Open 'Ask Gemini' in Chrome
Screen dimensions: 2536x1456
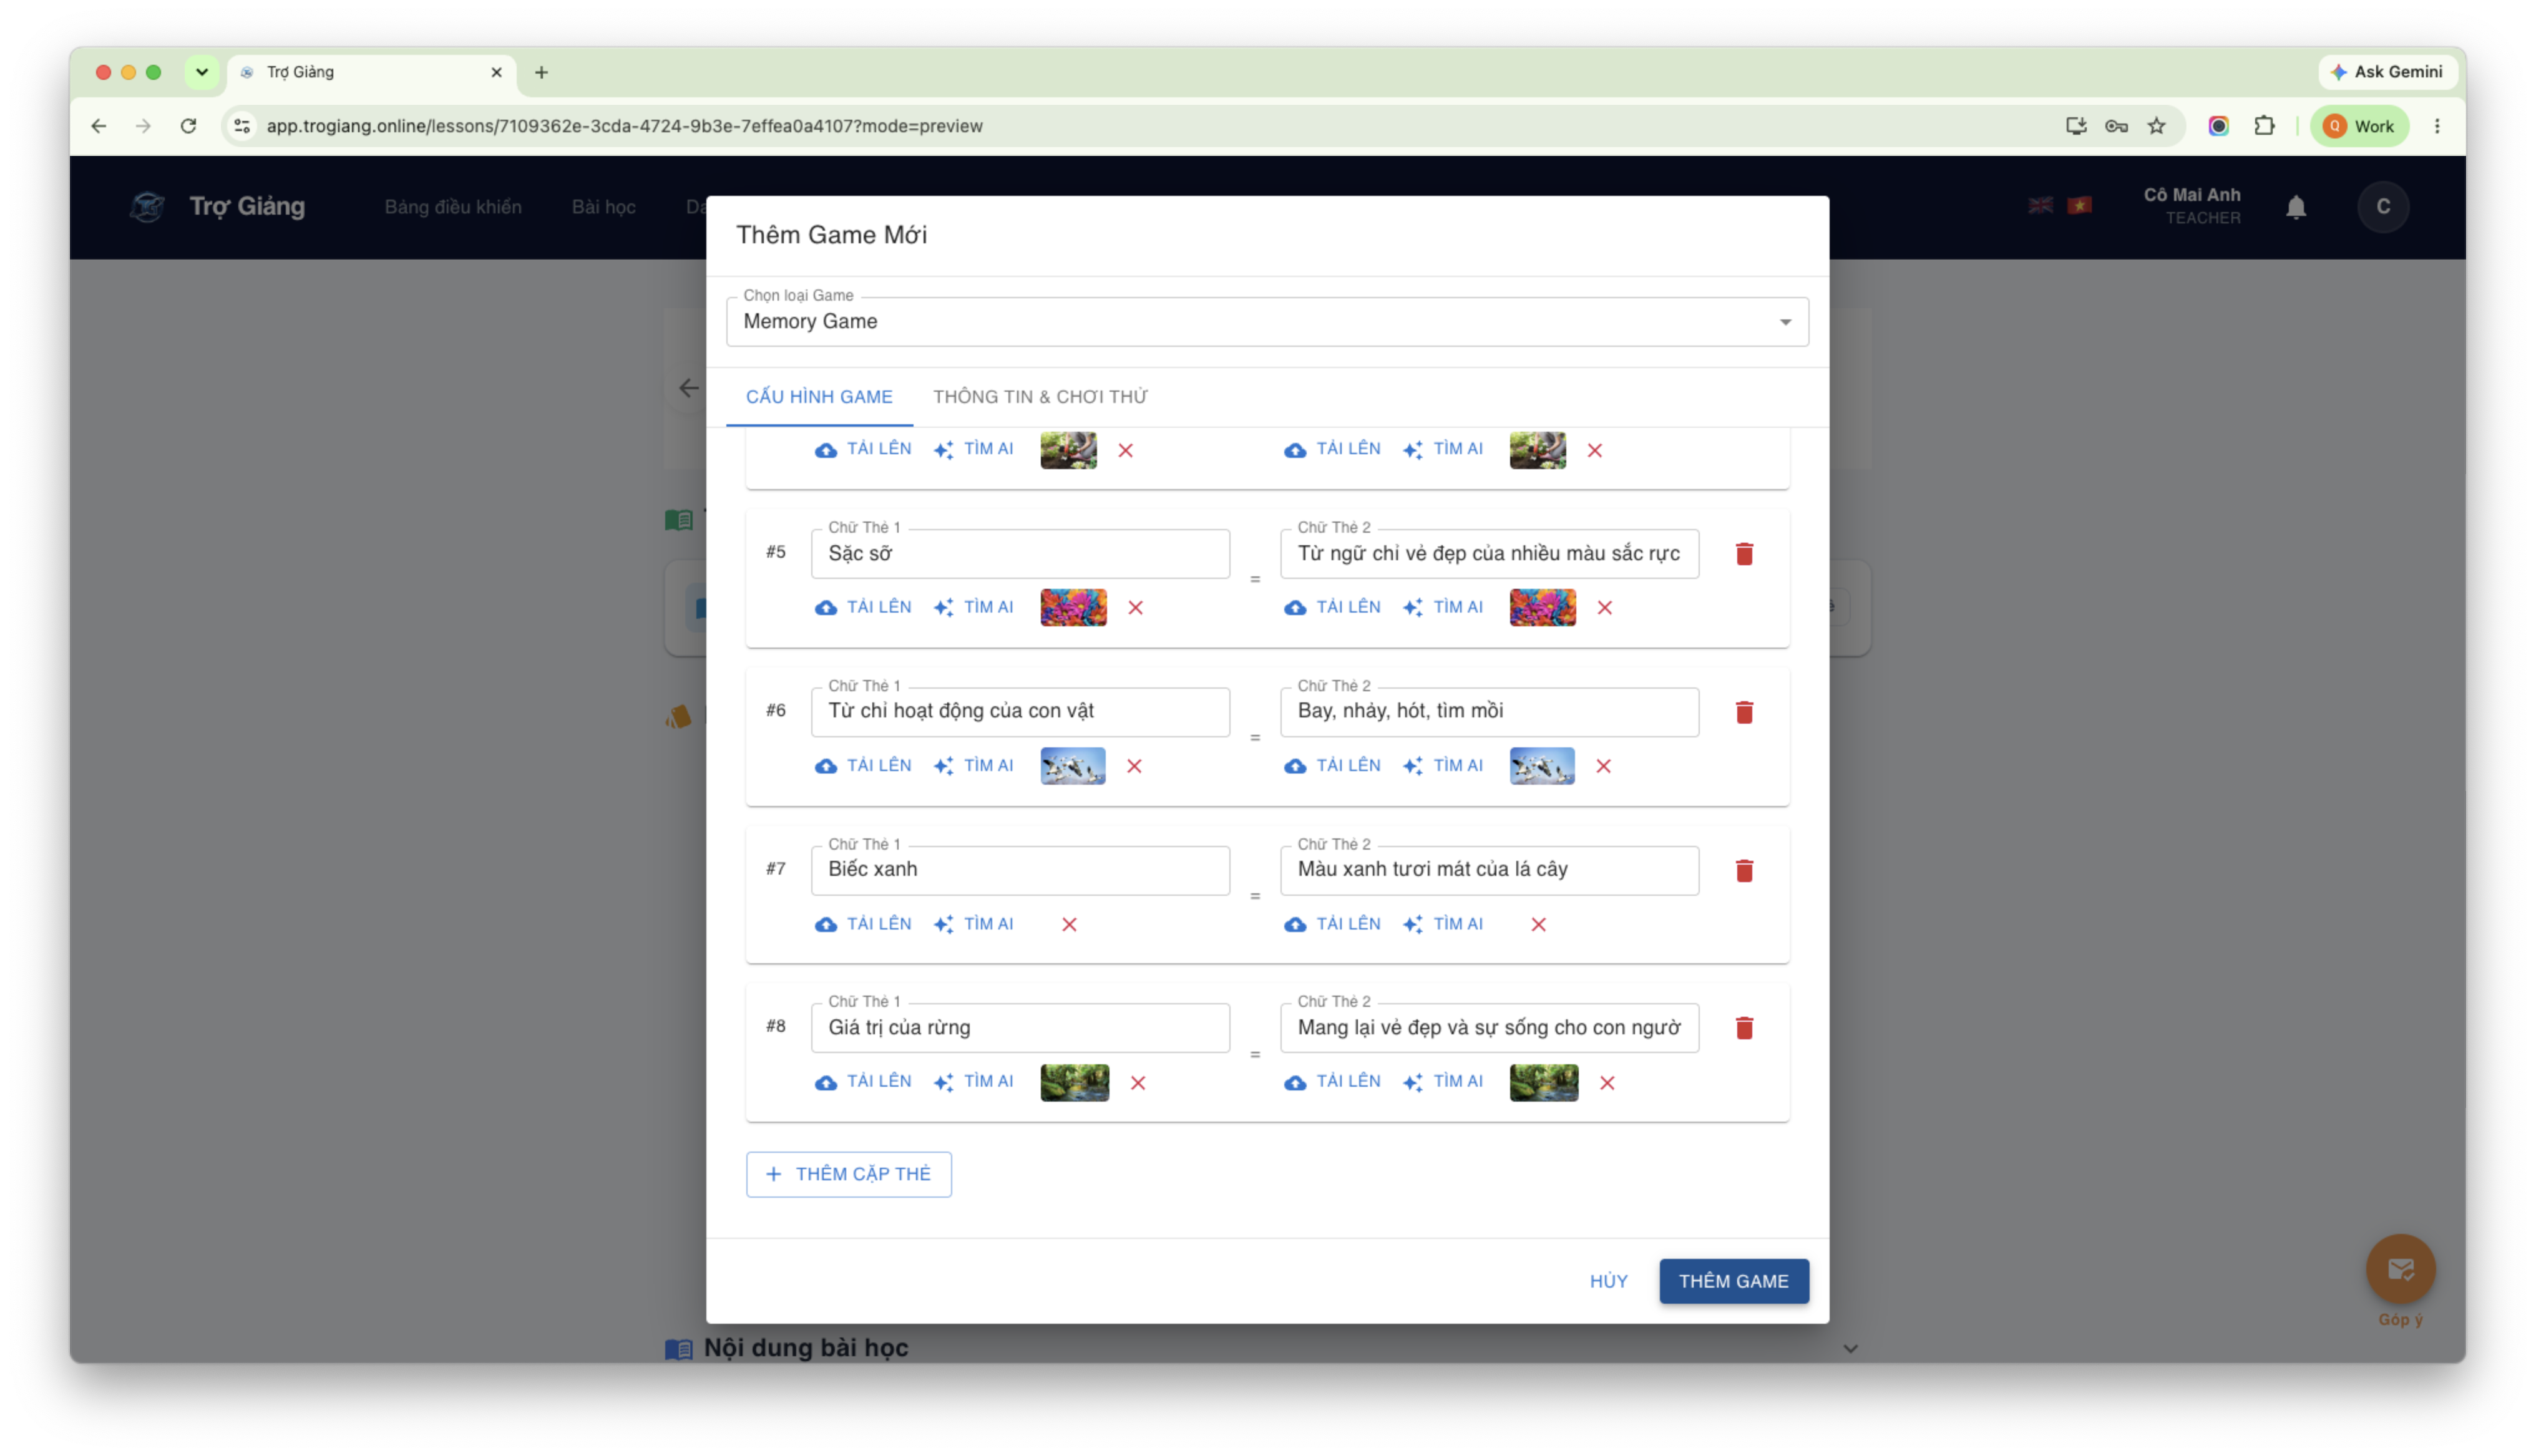point(2387,72)
